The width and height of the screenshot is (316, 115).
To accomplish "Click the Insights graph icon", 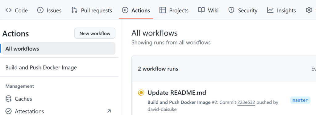I will [x=270, y=10].
